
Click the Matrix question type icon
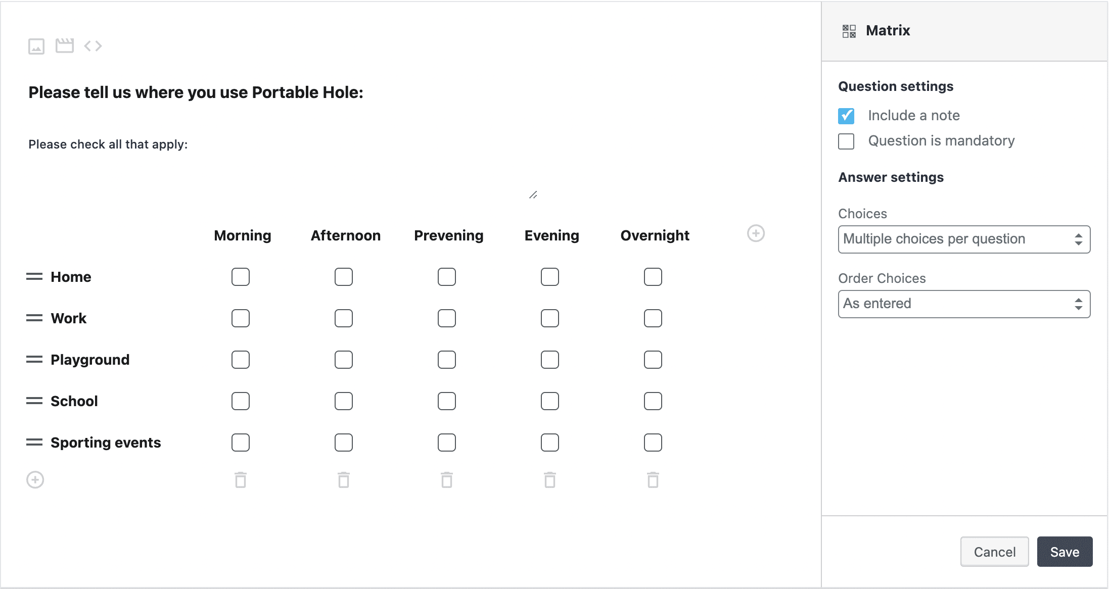[849, 30]
